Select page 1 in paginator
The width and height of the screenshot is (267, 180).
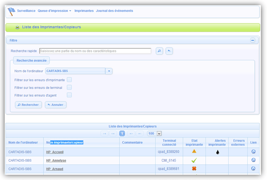pyautogui.click(x=122, y=134)
